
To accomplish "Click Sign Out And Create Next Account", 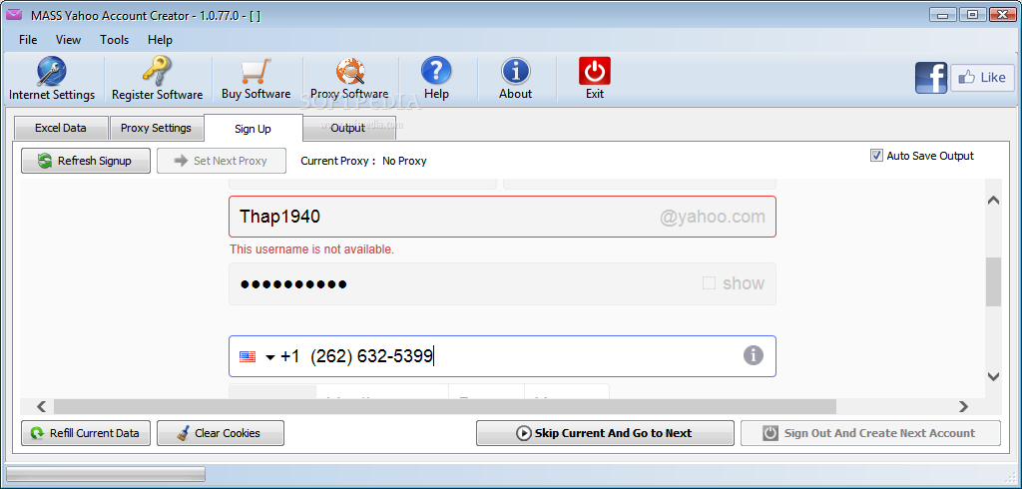I will (x=870, y=433).
